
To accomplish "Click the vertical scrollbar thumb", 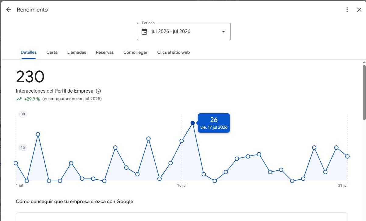I will pyautogui.click(x=364, y=92).
